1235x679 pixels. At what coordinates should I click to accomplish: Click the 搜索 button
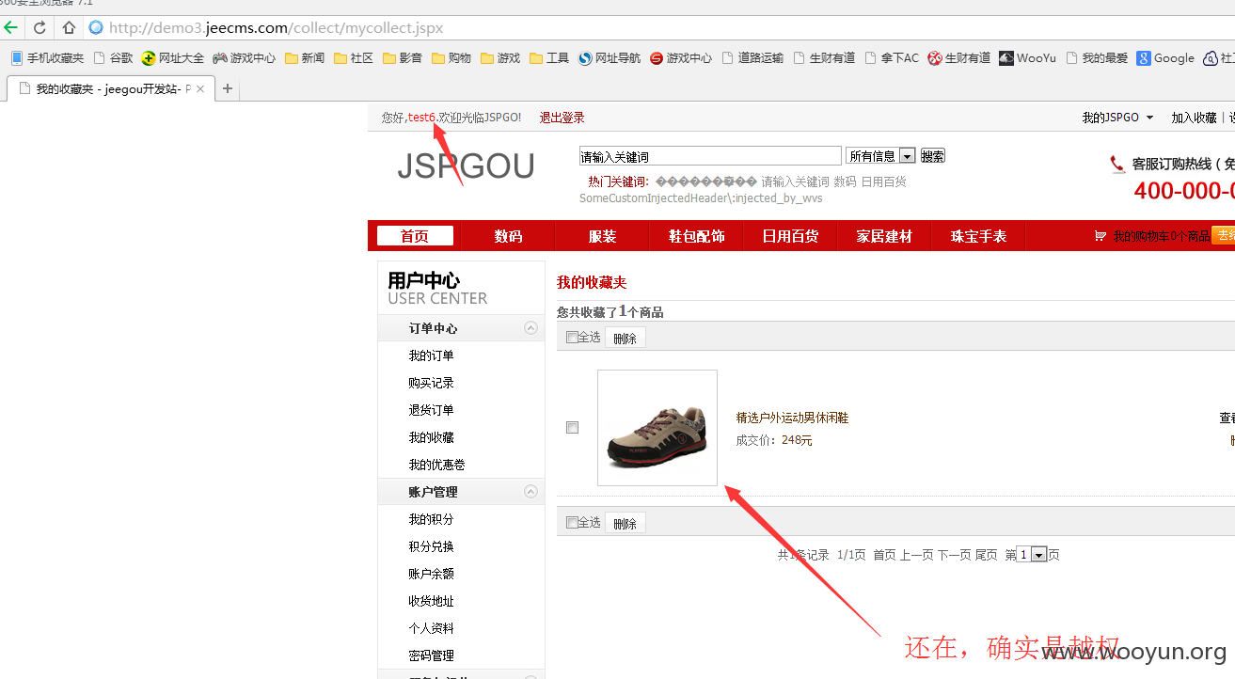[932, 156]
